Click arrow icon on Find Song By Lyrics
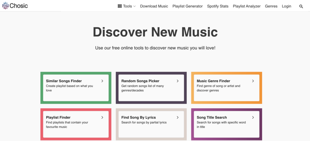This screenshot has height=141, width=310. tap(177, 117)
